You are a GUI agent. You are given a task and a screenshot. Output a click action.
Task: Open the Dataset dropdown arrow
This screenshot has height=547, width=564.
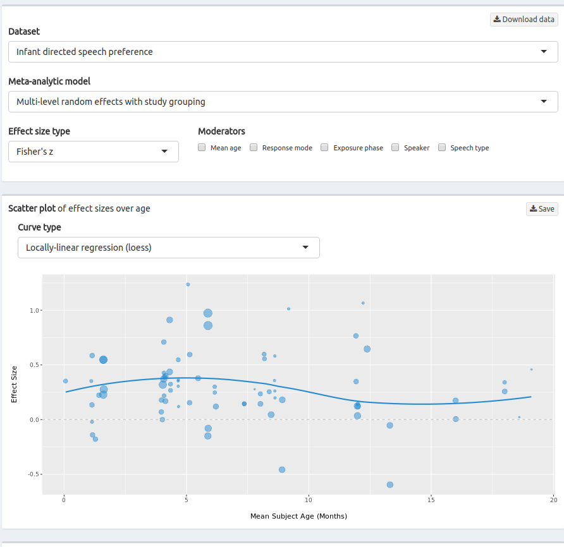pos(544,51)
